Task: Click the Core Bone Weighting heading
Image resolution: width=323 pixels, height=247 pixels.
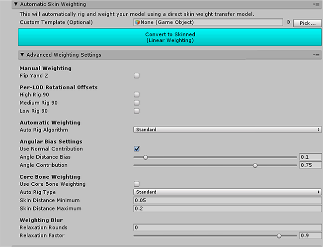Action: point(50,177)
